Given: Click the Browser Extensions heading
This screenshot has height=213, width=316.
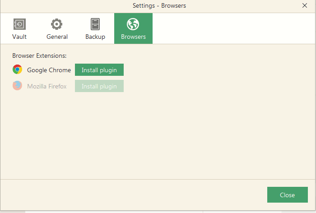Looking at the screenshot, I should click(x=39, y=56).
